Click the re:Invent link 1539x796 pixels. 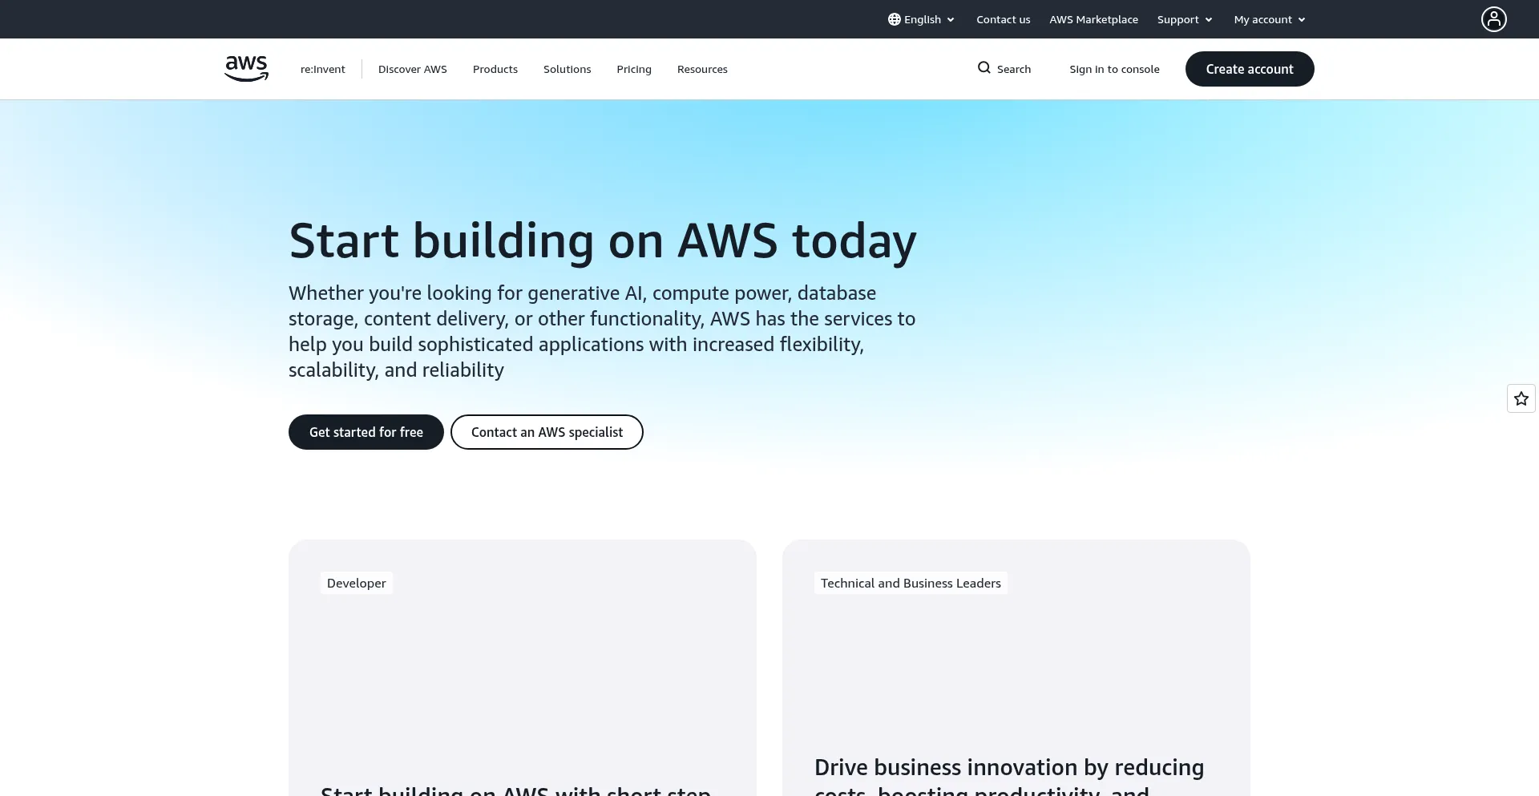[x=323, y=69]
